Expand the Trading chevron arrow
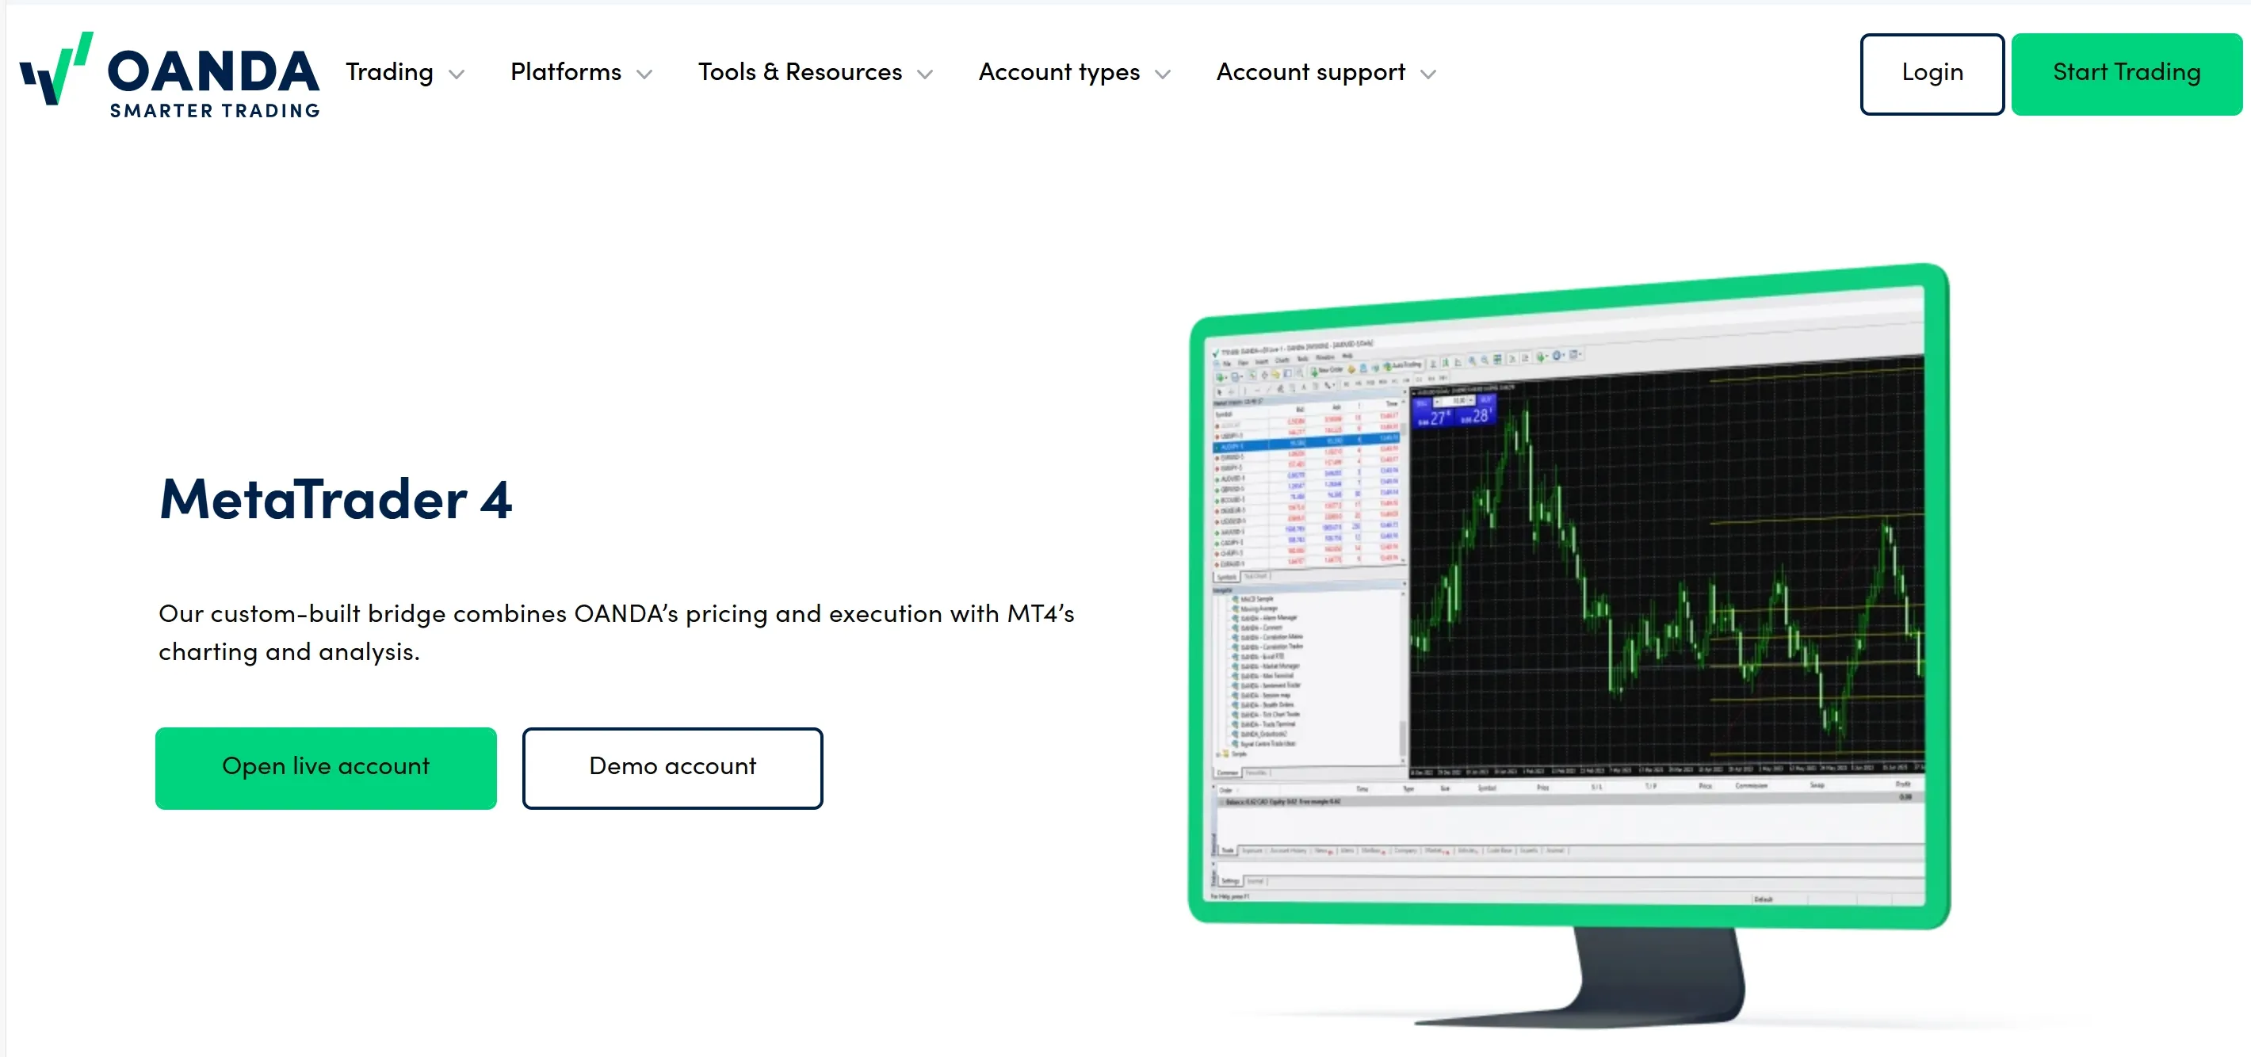This screenshot has width=2251, height=1057. 456,74
